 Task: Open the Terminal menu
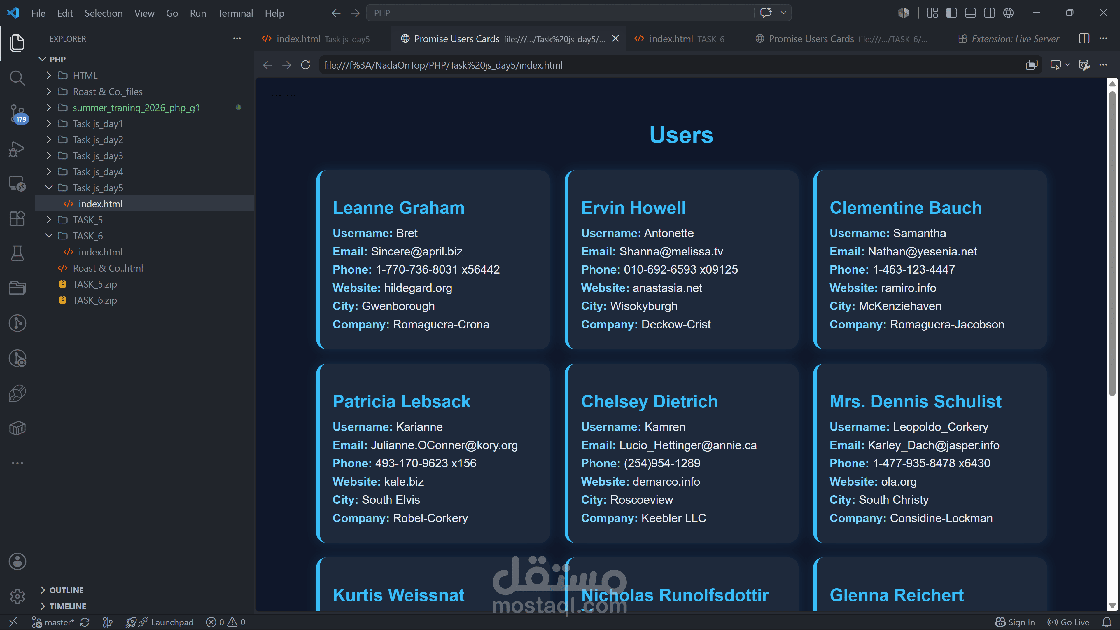235,13
